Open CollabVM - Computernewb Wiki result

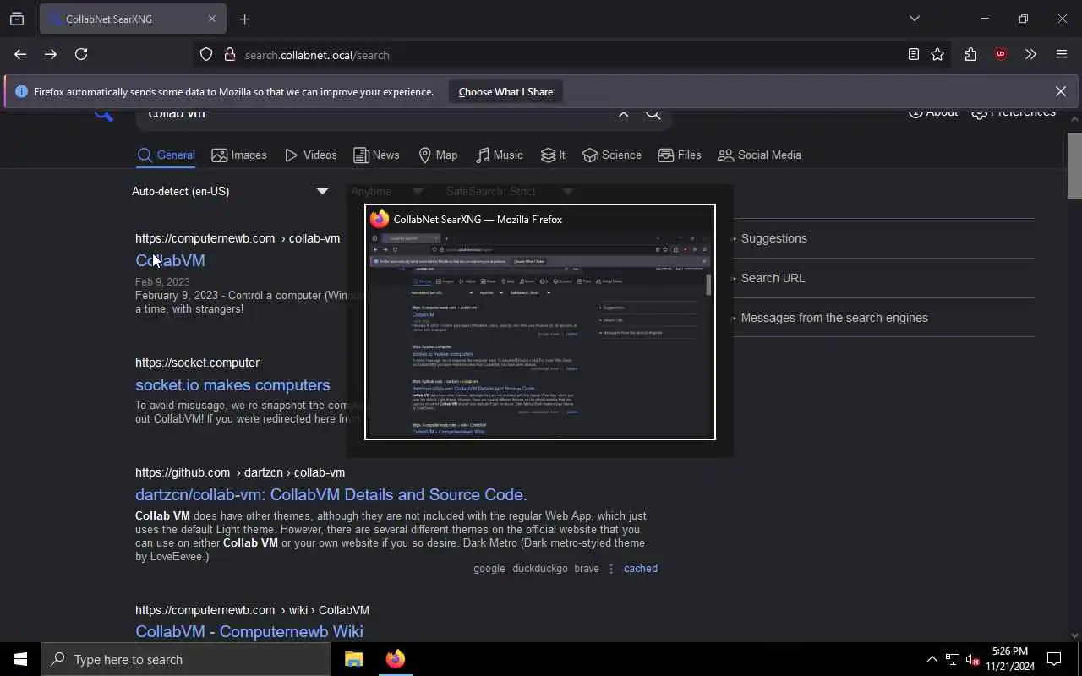coord(249,631)
